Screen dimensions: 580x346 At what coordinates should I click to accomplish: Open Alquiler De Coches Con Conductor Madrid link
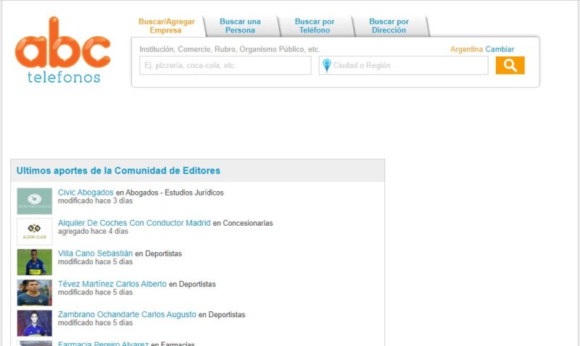pos(134,223)
